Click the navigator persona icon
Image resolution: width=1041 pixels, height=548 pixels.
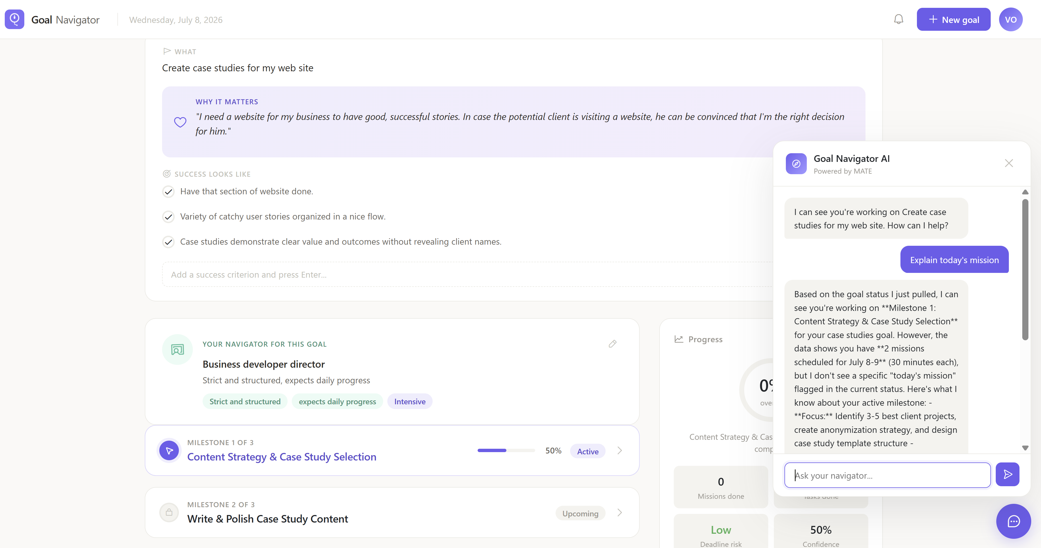point(177,349)
